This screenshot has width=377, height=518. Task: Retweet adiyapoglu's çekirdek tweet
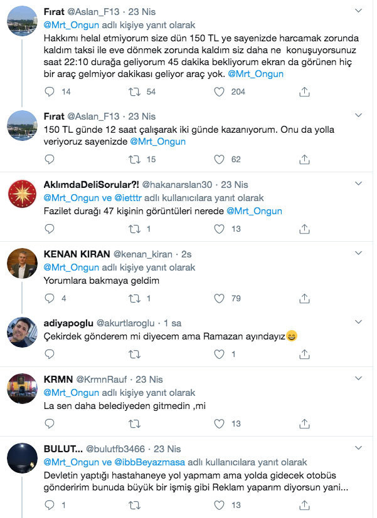pos(134,353)
